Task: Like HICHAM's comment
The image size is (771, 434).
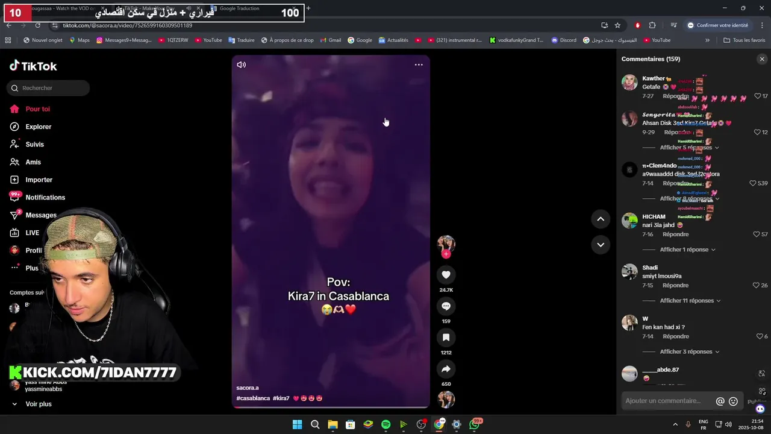Action: pos(757,234)
